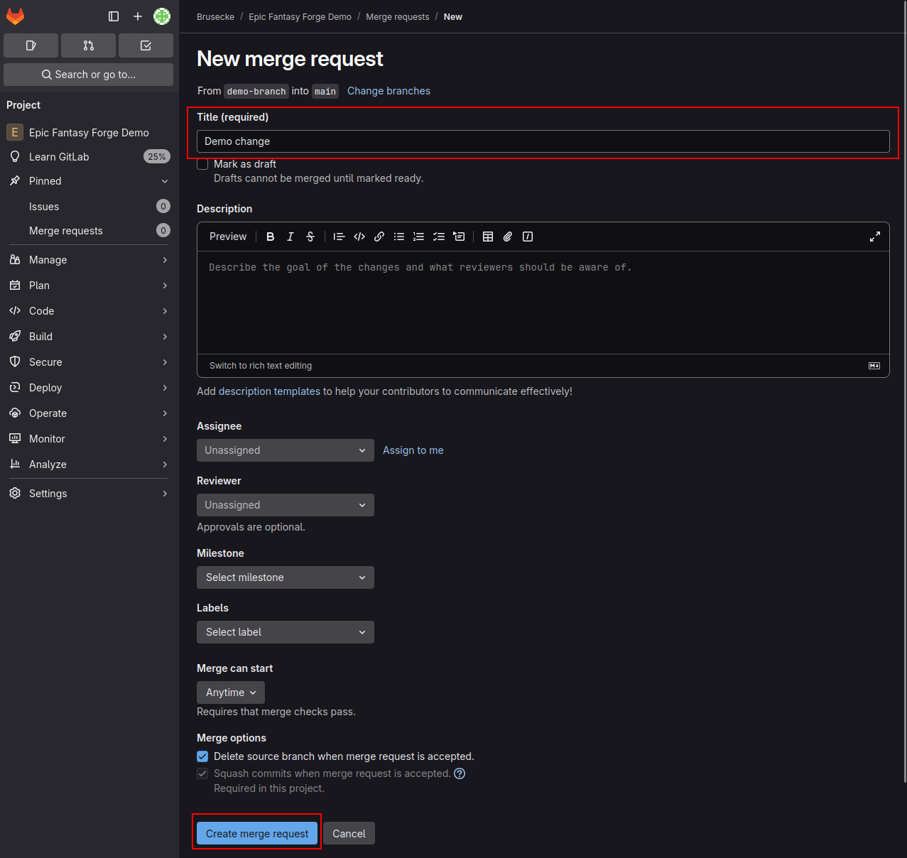
Task: Insert inline code formatting
Action: click(359, 237)
